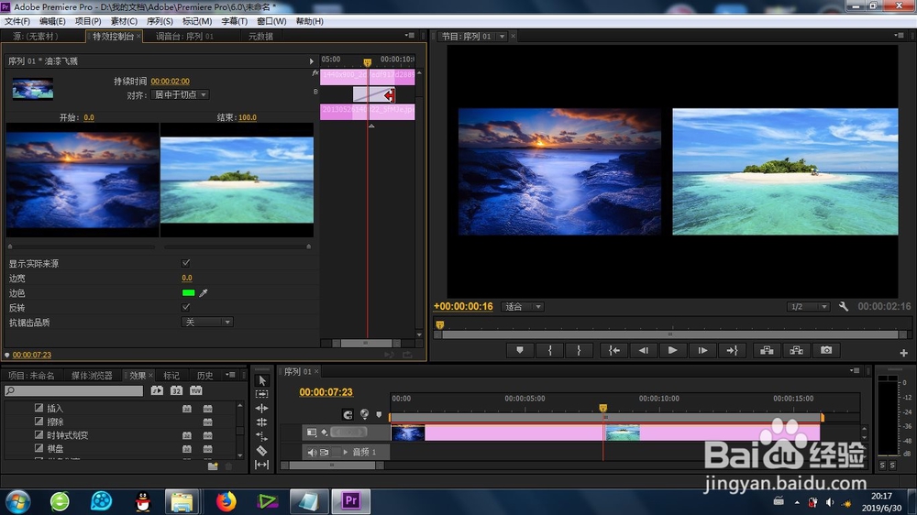Screen dimensions: 917x515
Task: Filter effects by YUV icon
Action: tap(196, 390)
